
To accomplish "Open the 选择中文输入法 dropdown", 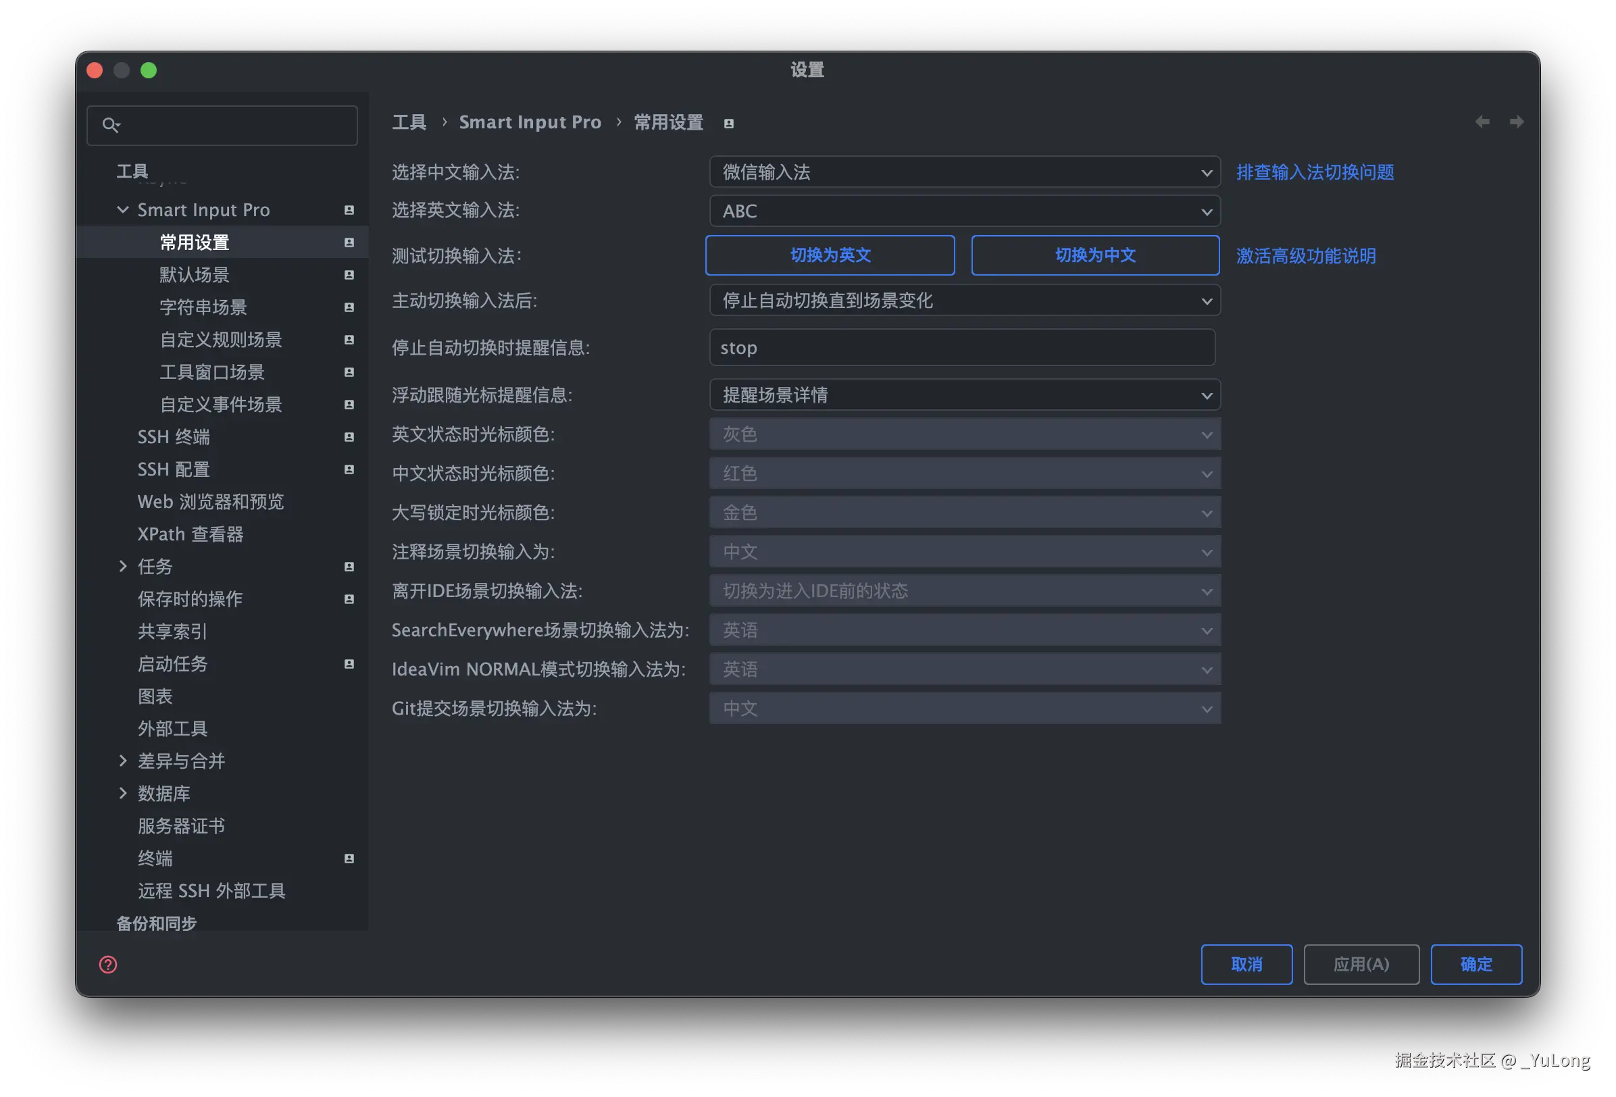I will click(x=965, y=172).
